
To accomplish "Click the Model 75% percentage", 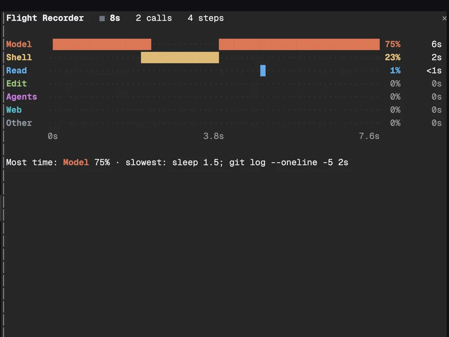I will coord(392,44).
